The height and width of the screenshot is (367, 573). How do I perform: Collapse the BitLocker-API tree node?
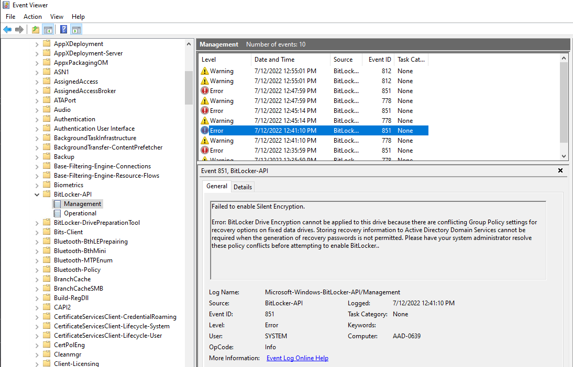[x=36, y=194]
